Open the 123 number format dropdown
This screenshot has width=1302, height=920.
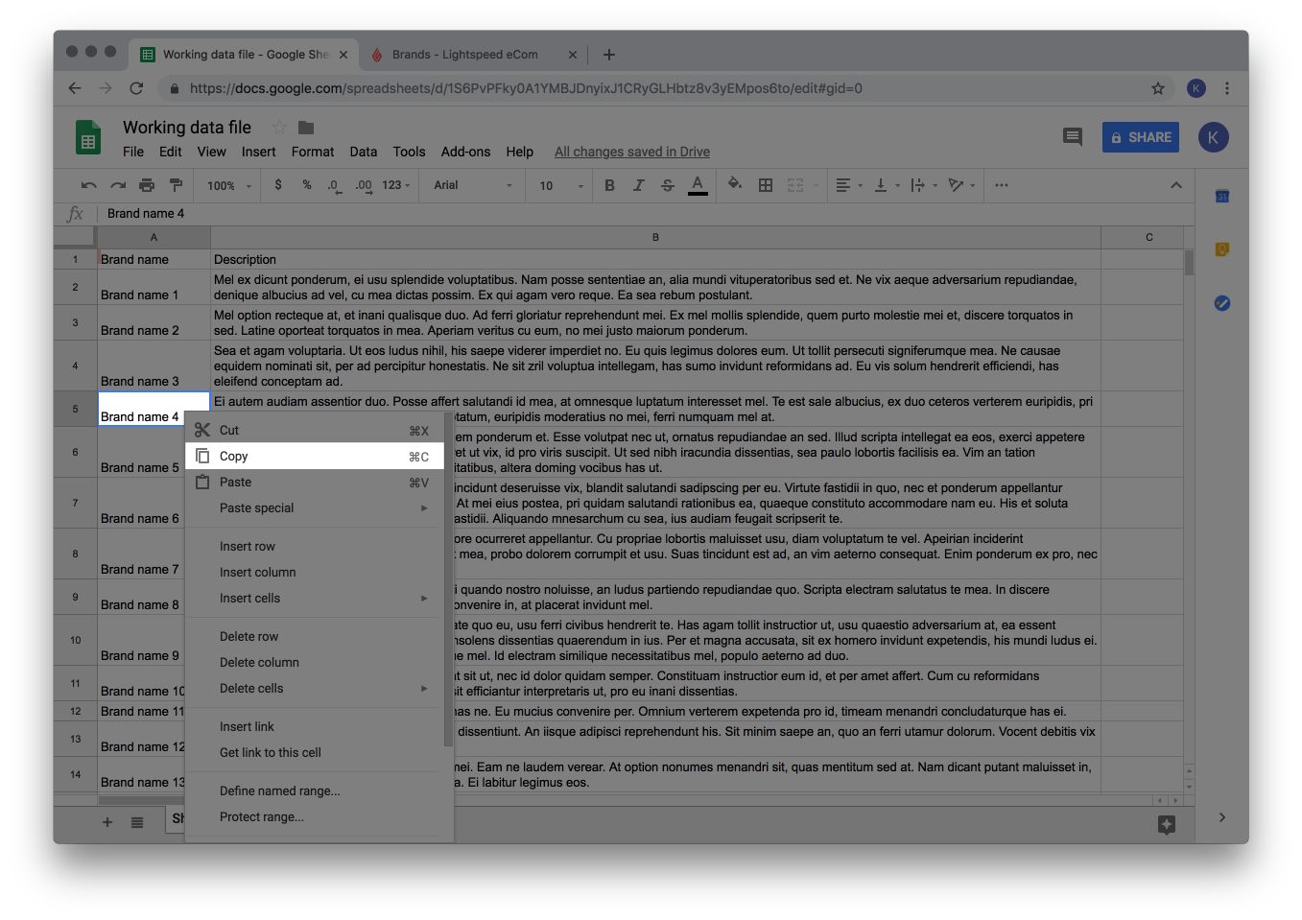(x=396, y=185)
